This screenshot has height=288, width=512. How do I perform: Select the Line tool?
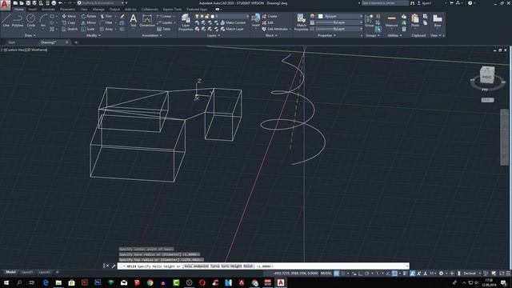[6, 21]
